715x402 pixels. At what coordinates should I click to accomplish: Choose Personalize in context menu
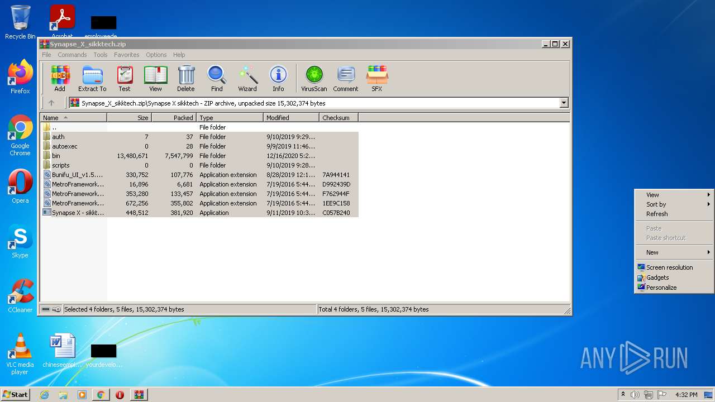[675, 288]
